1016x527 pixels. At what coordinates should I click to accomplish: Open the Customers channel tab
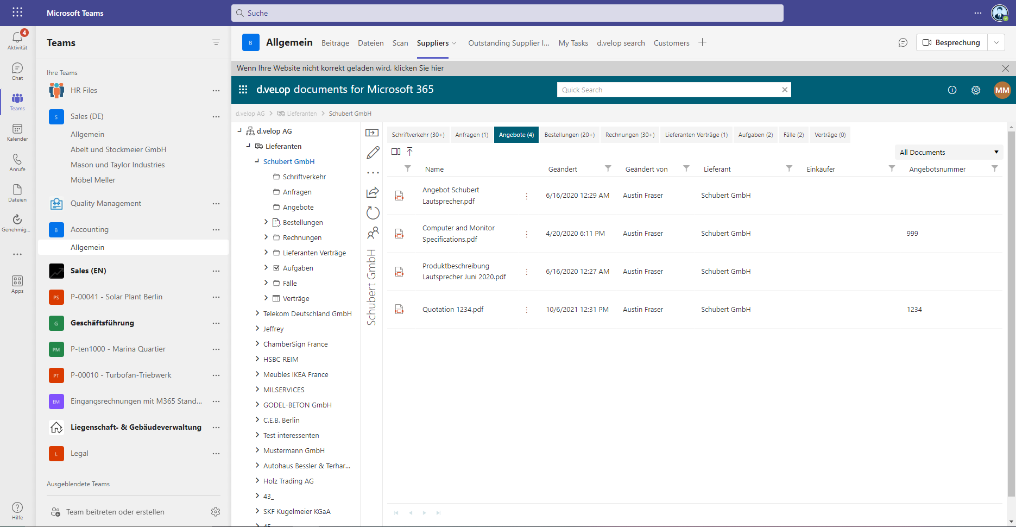coord(672,43)
